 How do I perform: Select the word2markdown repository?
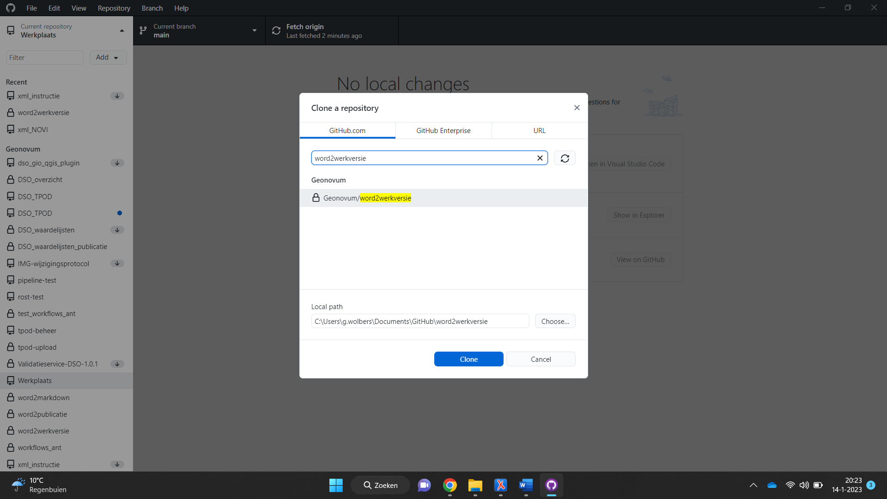pyautogui.click(x=67, y=398)
